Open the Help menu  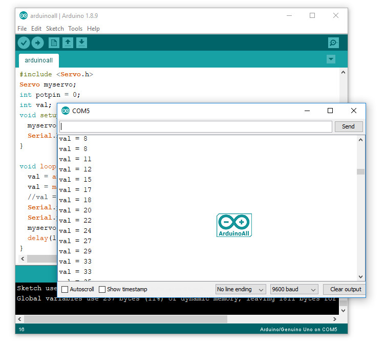point(93,29)
